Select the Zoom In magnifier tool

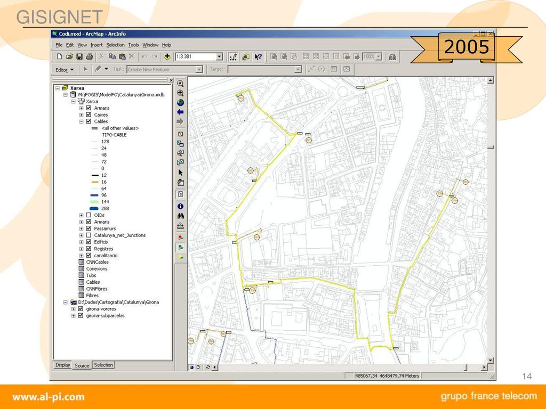(x=180, y=84)
